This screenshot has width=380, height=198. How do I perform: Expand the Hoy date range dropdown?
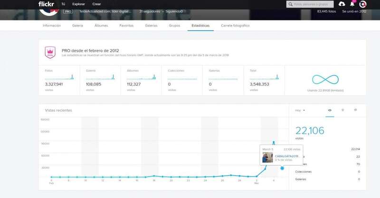click(300, 110)
